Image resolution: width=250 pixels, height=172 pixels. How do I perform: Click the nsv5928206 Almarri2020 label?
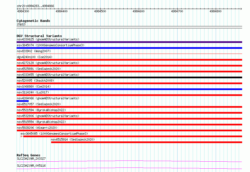[37, 128]
